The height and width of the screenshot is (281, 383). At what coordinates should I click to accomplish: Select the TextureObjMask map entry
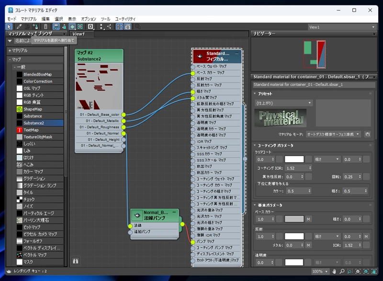[37, 136]
